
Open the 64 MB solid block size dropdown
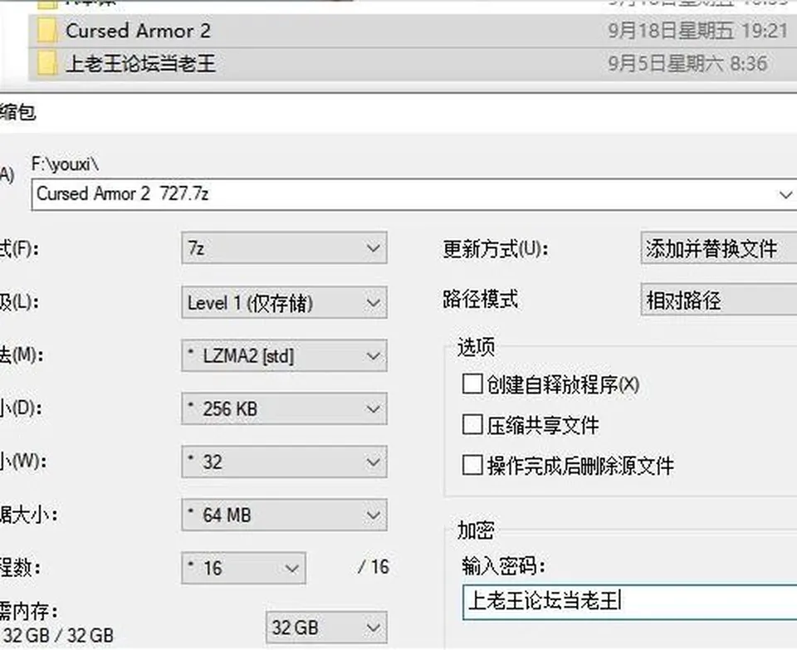(x=284, y=515)
